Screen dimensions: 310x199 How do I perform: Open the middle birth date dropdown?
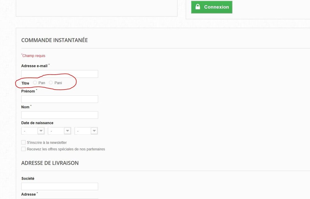tap(59, 130)
